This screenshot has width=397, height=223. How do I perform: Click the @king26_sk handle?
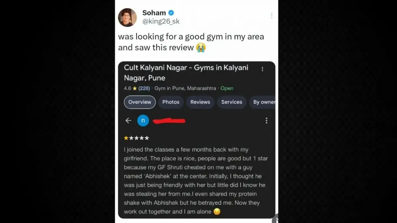point(161,21)
